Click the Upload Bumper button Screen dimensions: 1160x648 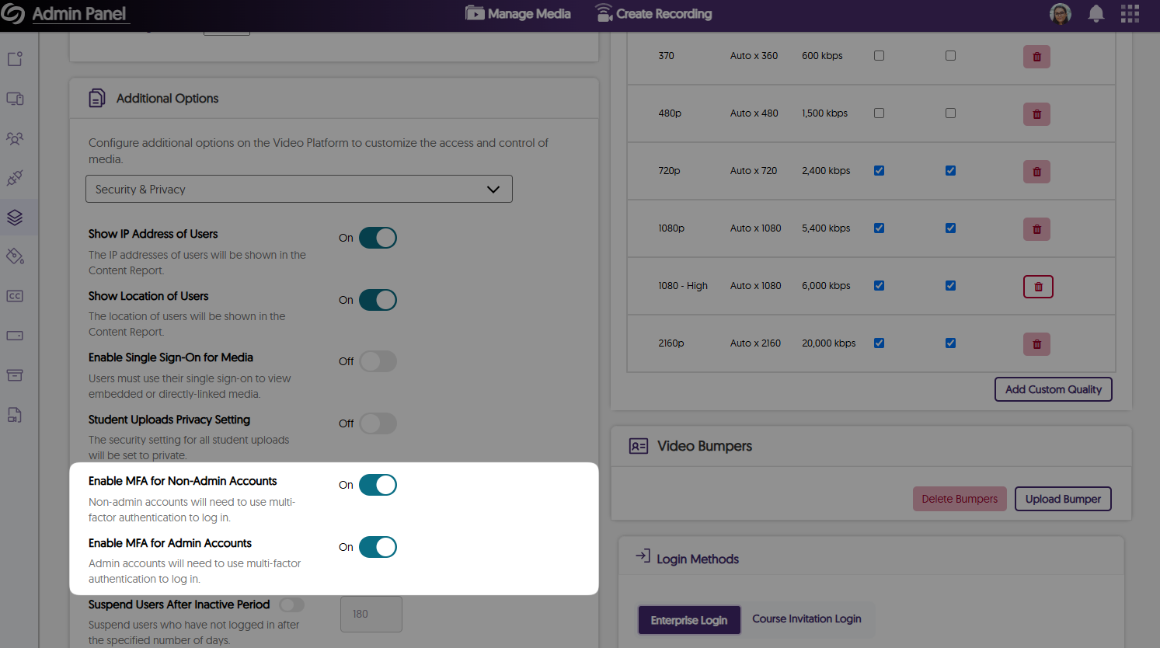coord(1063,499)
